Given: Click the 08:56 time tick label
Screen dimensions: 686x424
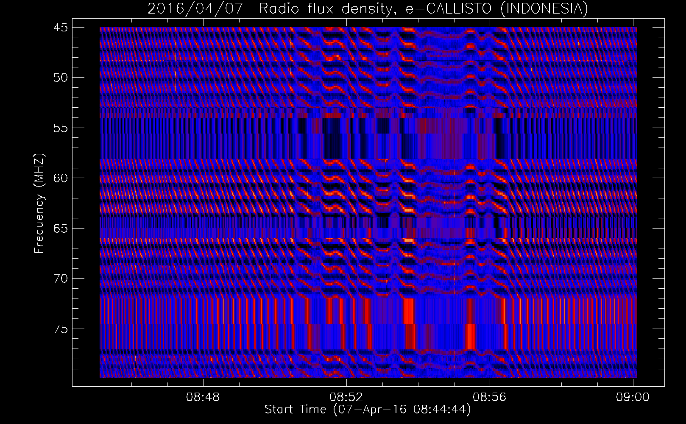Looking at the screenshot, I should [x=490, y=397].
